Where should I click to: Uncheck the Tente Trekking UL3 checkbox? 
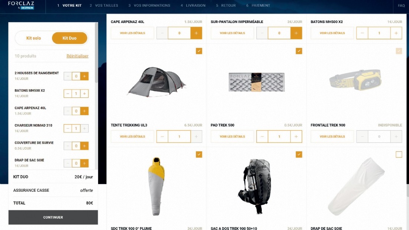point(199,51)
